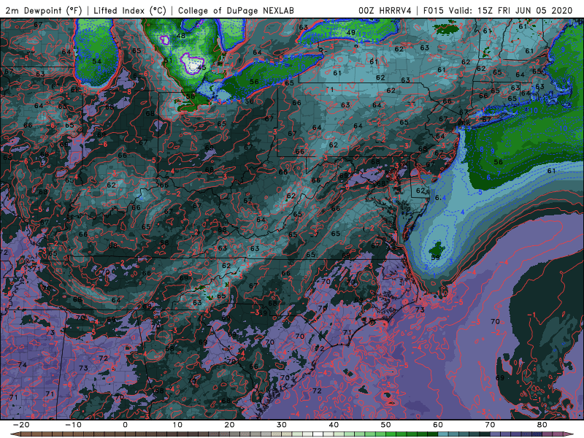The image size is (584, 438).
Task: Click the 'F015 Valid: 15Z FRI JUN 05 2020' text
Action: coord(498,10)
